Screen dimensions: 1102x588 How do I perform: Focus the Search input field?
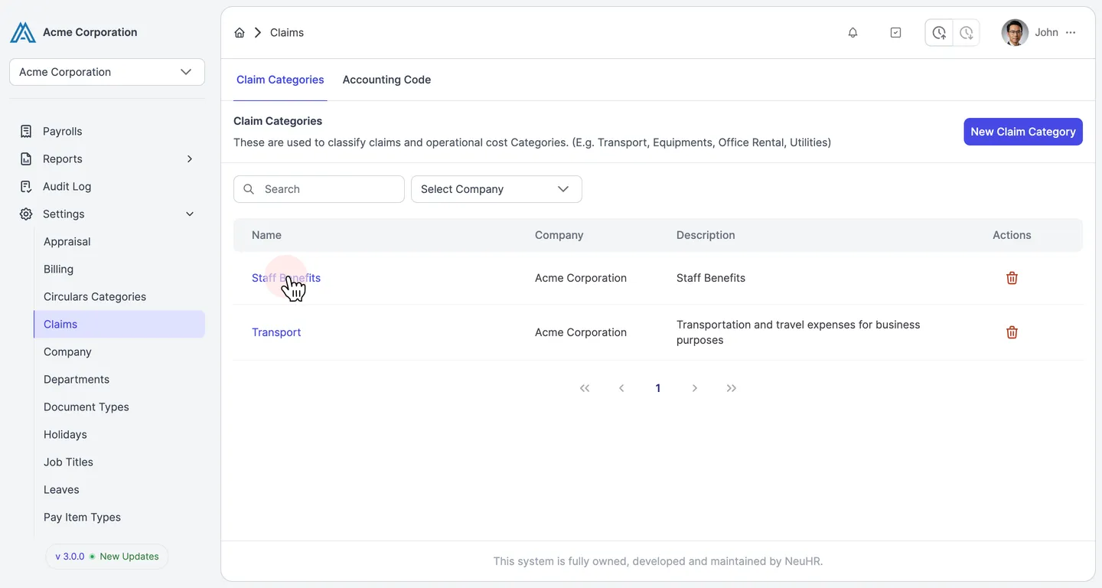coord(319,189)
